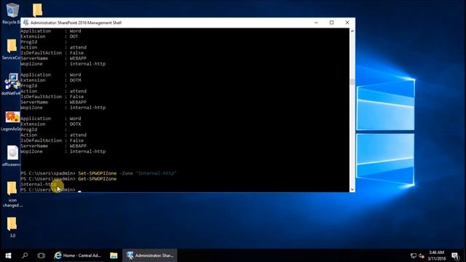Click the 'internal-http' output line

coord(39,184)
